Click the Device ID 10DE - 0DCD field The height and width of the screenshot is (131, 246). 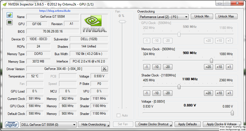38,39
